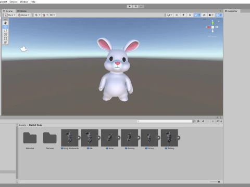Click the Assets breadcrumb link

point(22,125)
